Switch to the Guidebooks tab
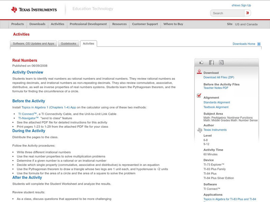Image resolution: width=270 pixels, height=202 pixels. pyautogui.click(x=69, y=44)
